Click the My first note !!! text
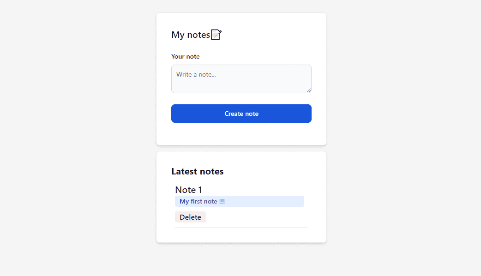 point(202,202)
